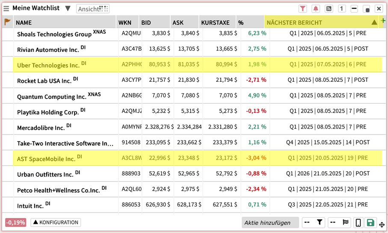
Task: Open the alarm bell icon
Action: pyautogui.click(x=316, y=9)
